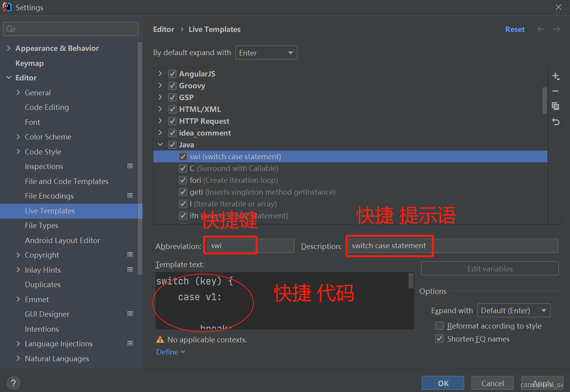Expand the AngularJS group
Screen dimensions: 570x392
(x=160, y=74)
